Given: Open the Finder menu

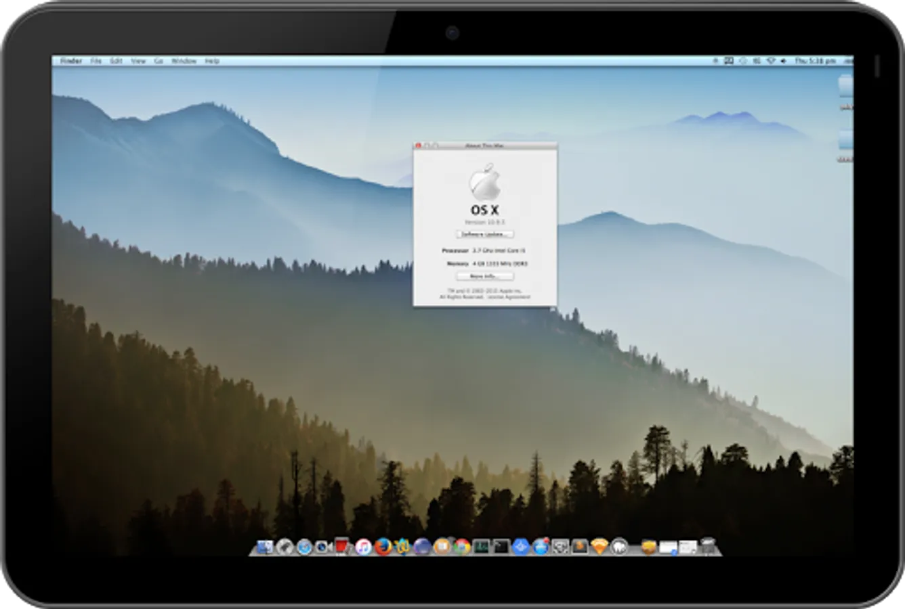Looking at the screenshot, I should [71, 61].
